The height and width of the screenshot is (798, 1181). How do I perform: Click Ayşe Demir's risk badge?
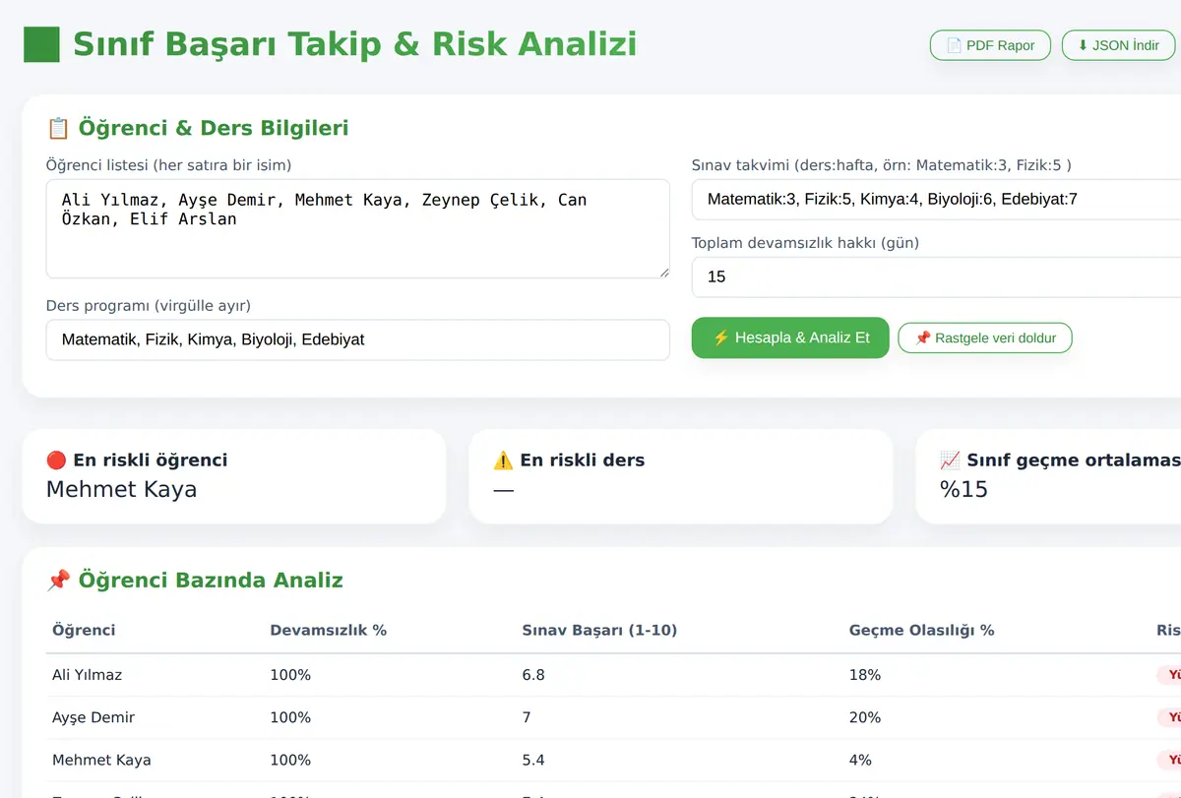[1169, 717]
